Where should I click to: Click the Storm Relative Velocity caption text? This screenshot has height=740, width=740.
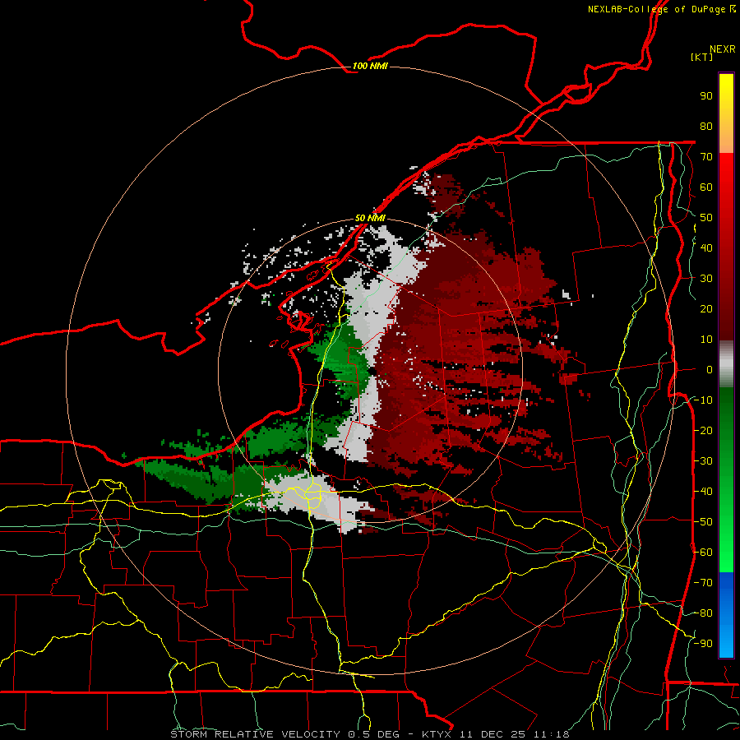(x=369, y=734)
